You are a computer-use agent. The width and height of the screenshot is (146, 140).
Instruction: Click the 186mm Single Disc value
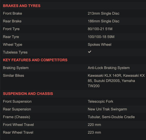click(104, 21)
